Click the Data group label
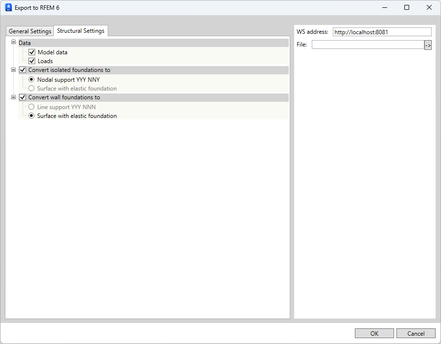 pyautogui.click(x=25, y=43)
